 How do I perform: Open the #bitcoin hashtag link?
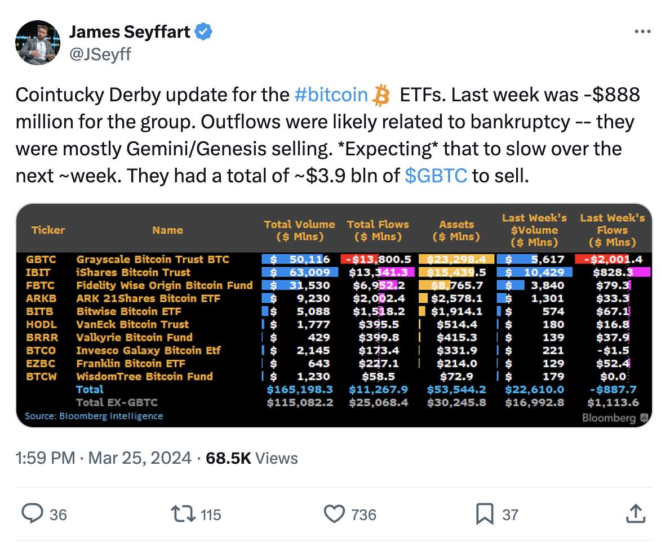click(331, 95)
